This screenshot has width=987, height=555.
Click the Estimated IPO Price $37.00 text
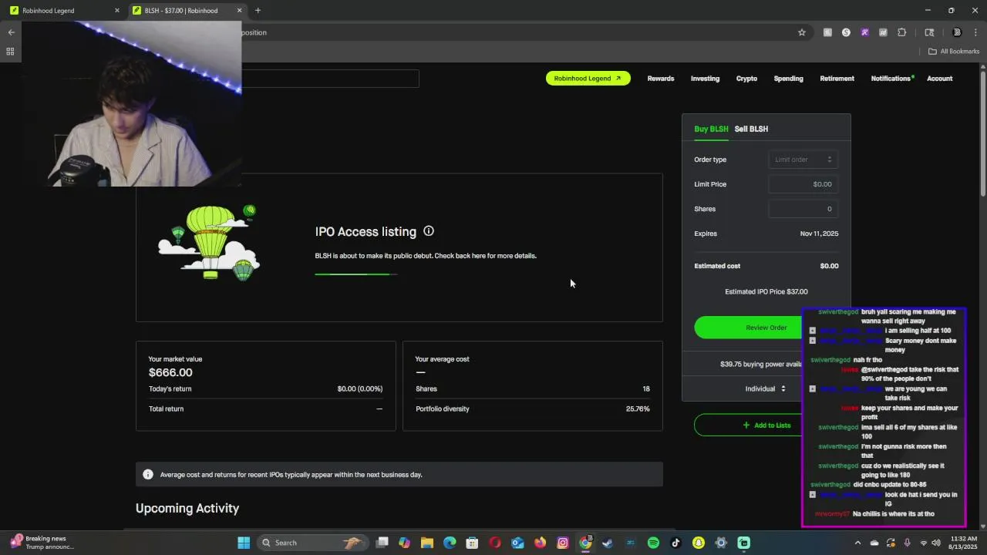coord(766,292)
